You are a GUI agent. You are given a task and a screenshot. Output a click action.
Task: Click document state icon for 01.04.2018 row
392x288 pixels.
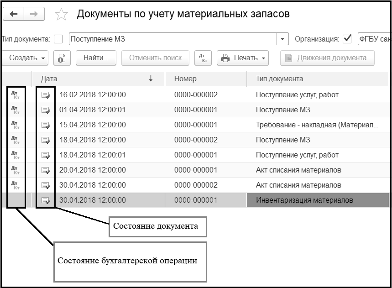(x=46, y=110)
